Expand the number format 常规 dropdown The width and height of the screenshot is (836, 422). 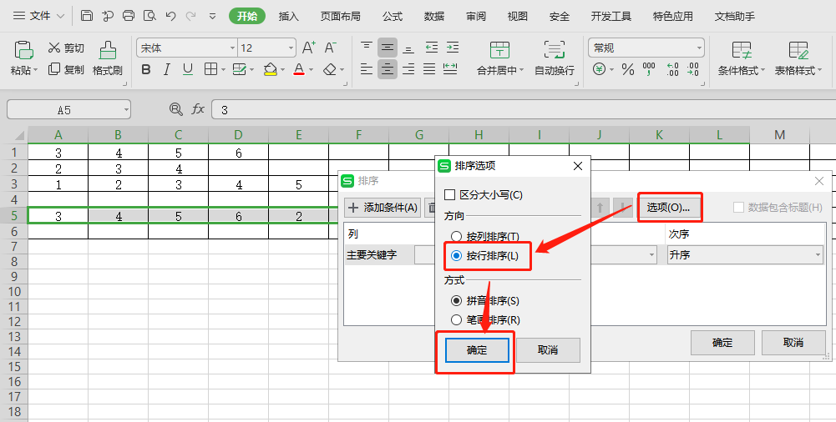click(x=699, y=48)
